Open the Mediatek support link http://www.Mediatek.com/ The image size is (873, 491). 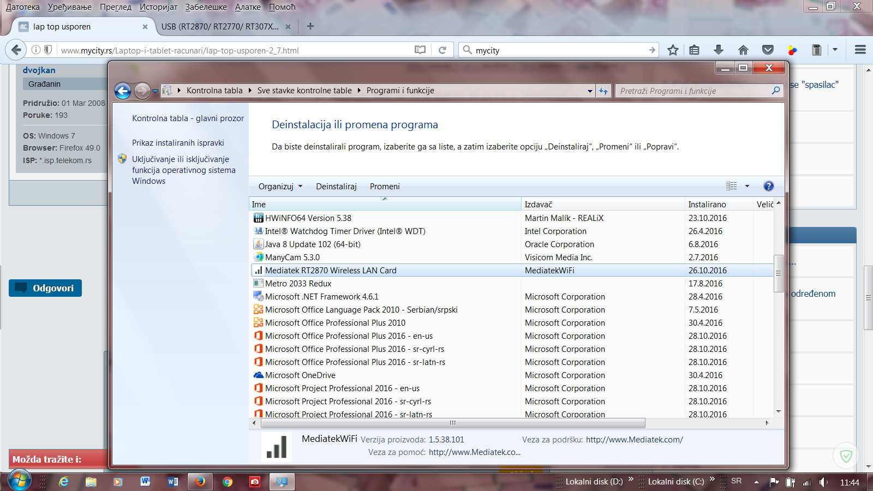click(635, 440)
